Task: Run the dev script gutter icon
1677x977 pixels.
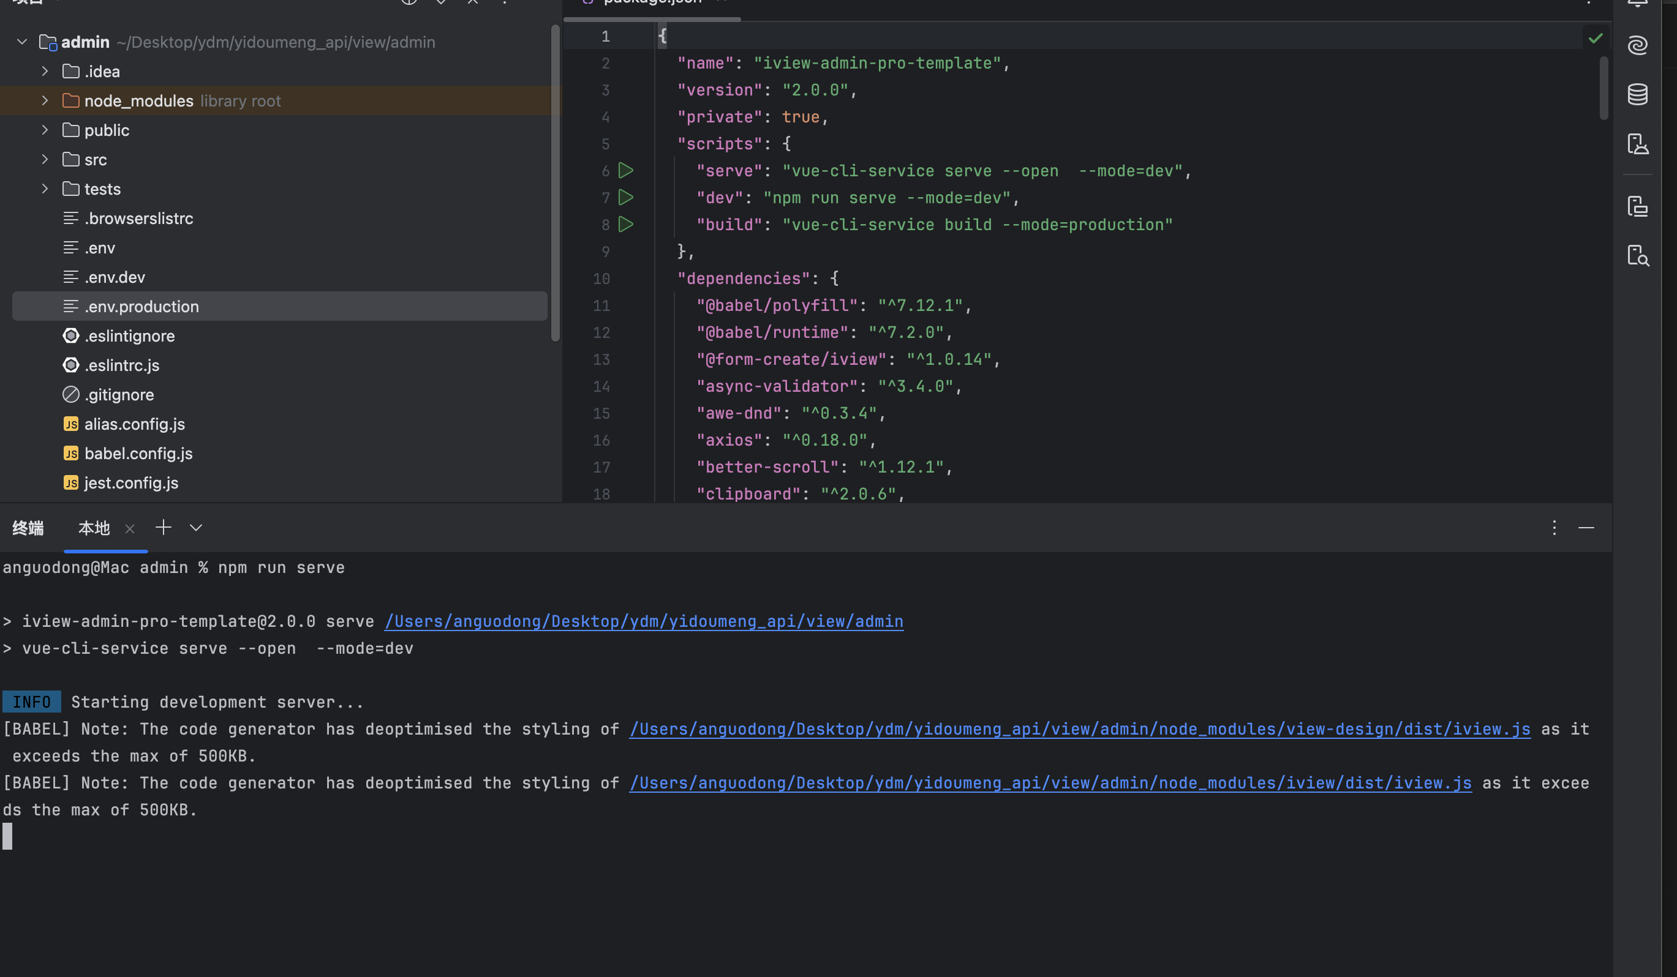Action: 625,198
